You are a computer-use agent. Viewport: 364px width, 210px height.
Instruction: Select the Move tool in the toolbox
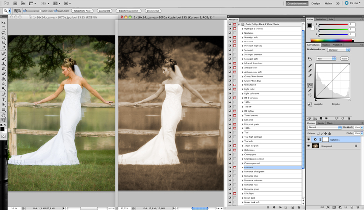(3, 23)
